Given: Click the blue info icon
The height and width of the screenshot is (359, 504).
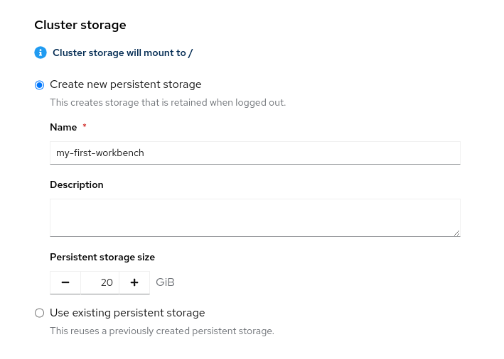Looking at the screenshot, I should [40, 53].
